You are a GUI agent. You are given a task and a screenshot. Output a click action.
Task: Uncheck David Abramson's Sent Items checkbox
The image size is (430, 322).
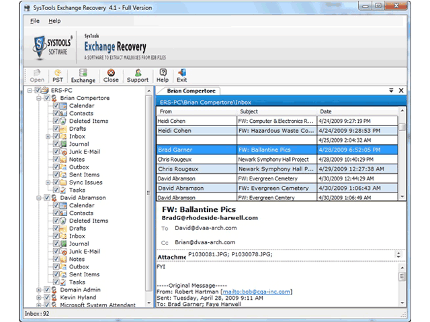coord(56,274)
